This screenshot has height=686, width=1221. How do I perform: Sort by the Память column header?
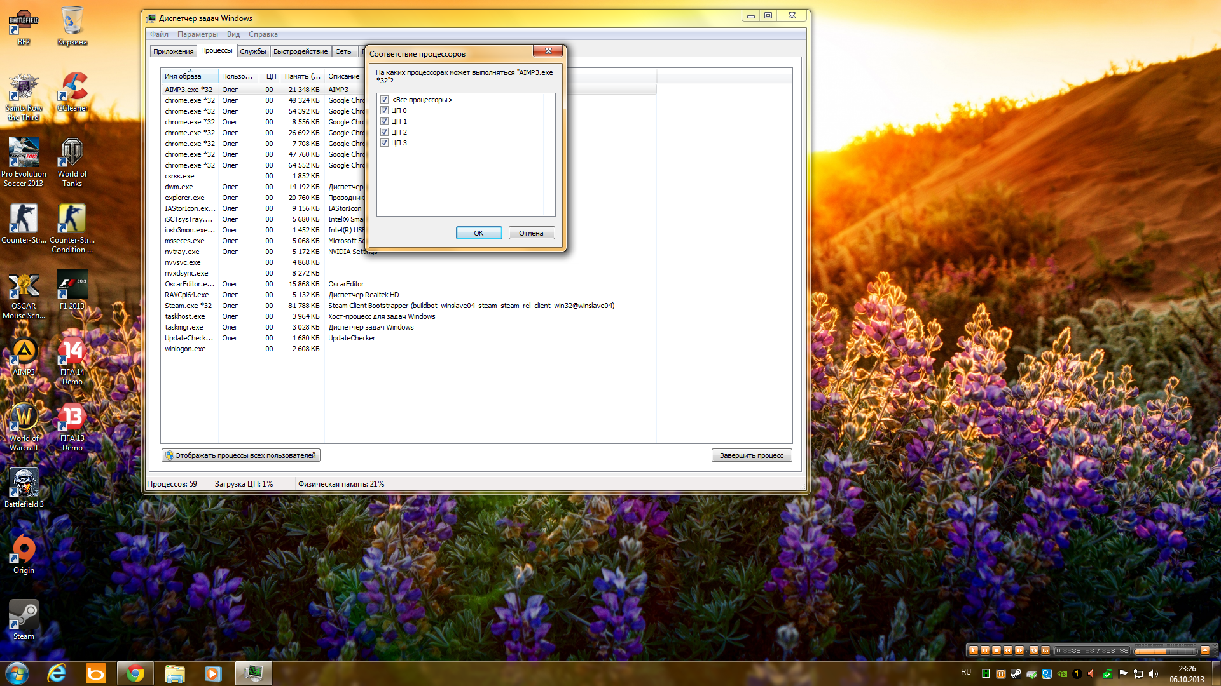(301, 76)
